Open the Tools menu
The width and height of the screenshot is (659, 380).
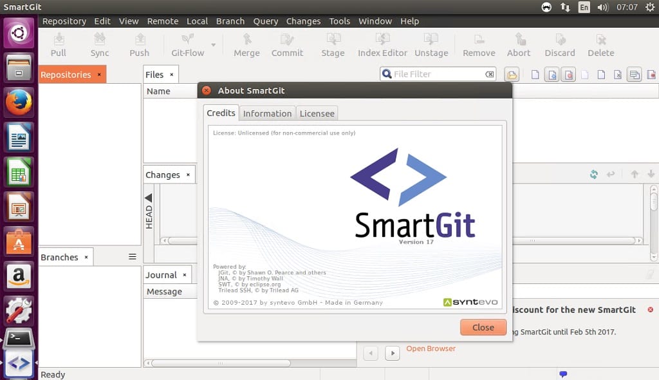340,21
